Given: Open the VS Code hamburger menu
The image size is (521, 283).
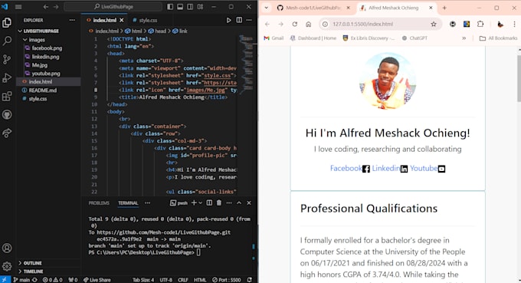Looking at the screenshot, I should (x=18, y=7).
